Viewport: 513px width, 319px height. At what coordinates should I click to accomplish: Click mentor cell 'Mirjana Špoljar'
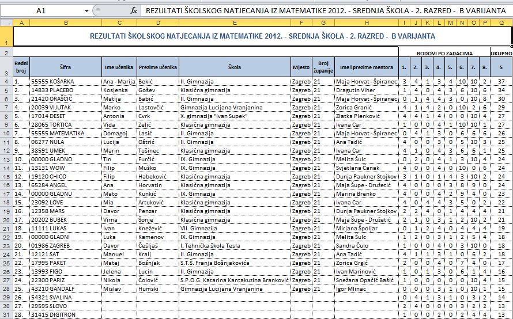tap(367, 229)
